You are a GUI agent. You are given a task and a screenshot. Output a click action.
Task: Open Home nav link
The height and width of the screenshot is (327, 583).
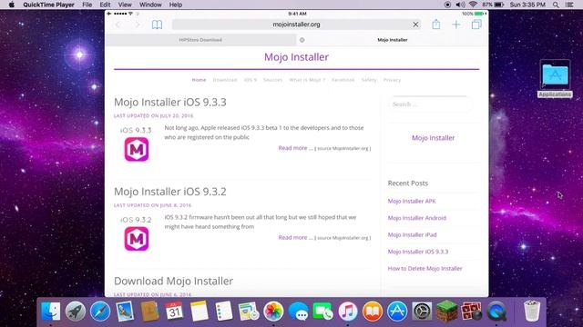[199, 80]
